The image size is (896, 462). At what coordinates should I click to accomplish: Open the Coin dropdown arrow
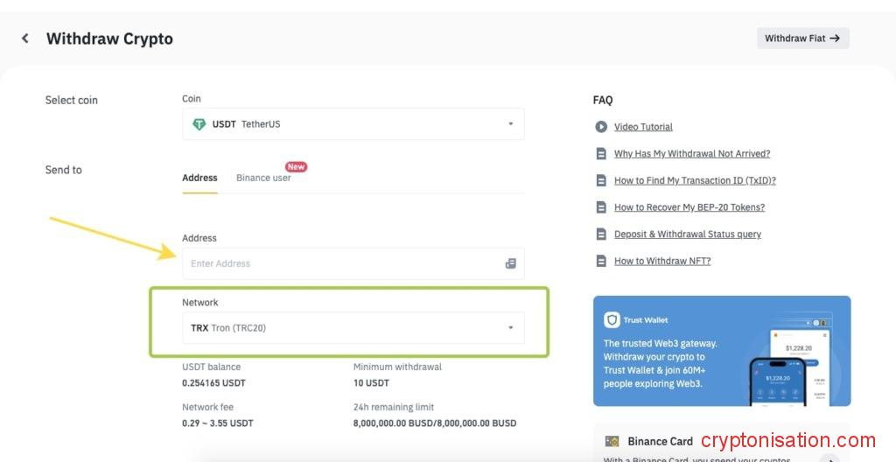[x=511, y=124]
